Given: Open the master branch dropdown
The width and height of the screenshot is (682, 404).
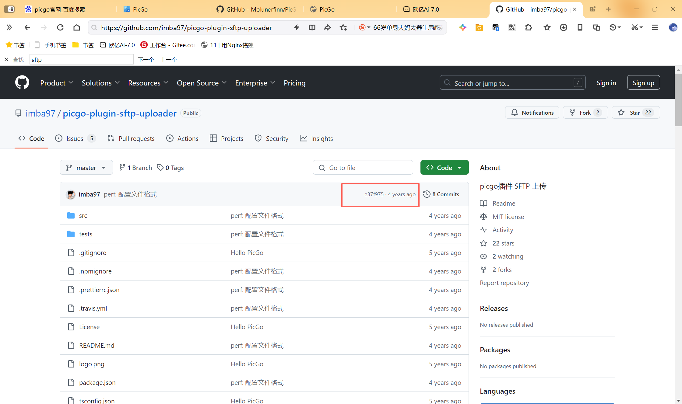Looking at the screenshot, I should pos(86,168).
